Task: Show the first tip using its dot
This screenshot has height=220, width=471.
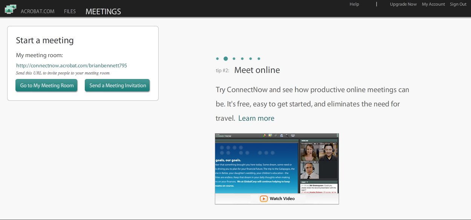Action: click(x=217, y=59)
